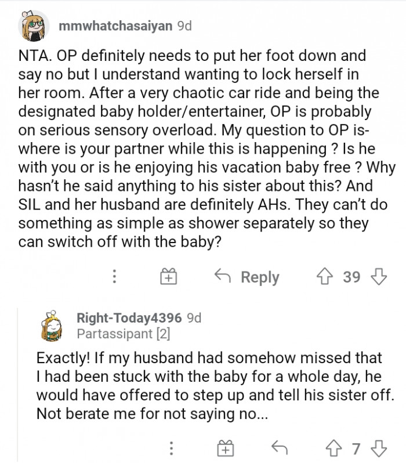Give award to Right-Today4396's reply
This screenshot has width=406, height=463.
click(x=224, y=448)
